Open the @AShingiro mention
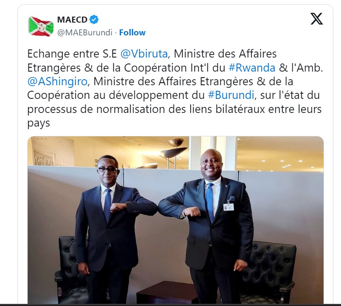Viewport: 341px width, 306px height. tap(57, 82)
